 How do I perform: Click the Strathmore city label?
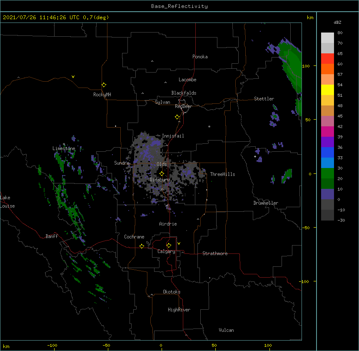click(x=215, y=253)
